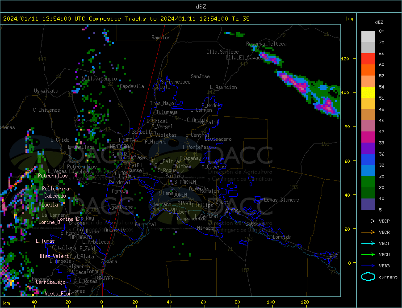
Task: Click the '57' legend value
Action: click(x=381, y=76)
